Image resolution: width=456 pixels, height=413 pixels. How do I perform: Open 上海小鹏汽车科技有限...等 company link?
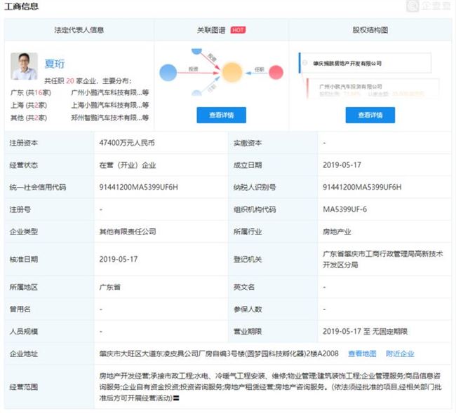pyautogui.click(x=110, y=105)
